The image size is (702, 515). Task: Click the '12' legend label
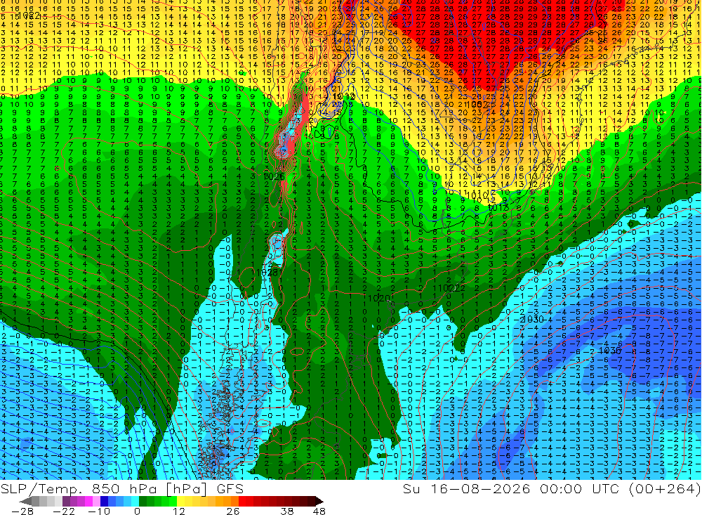point(179,511)
